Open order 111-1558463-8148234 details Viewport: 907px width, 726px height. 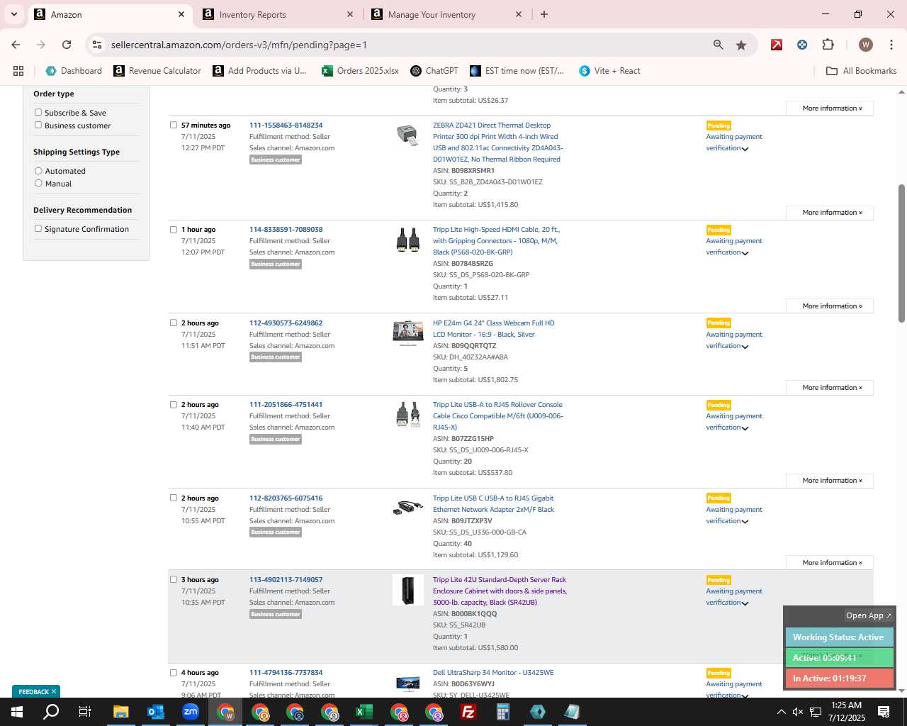point(286,125)
